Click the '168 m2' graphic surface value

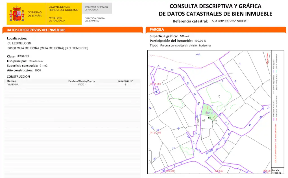[184, 36]
